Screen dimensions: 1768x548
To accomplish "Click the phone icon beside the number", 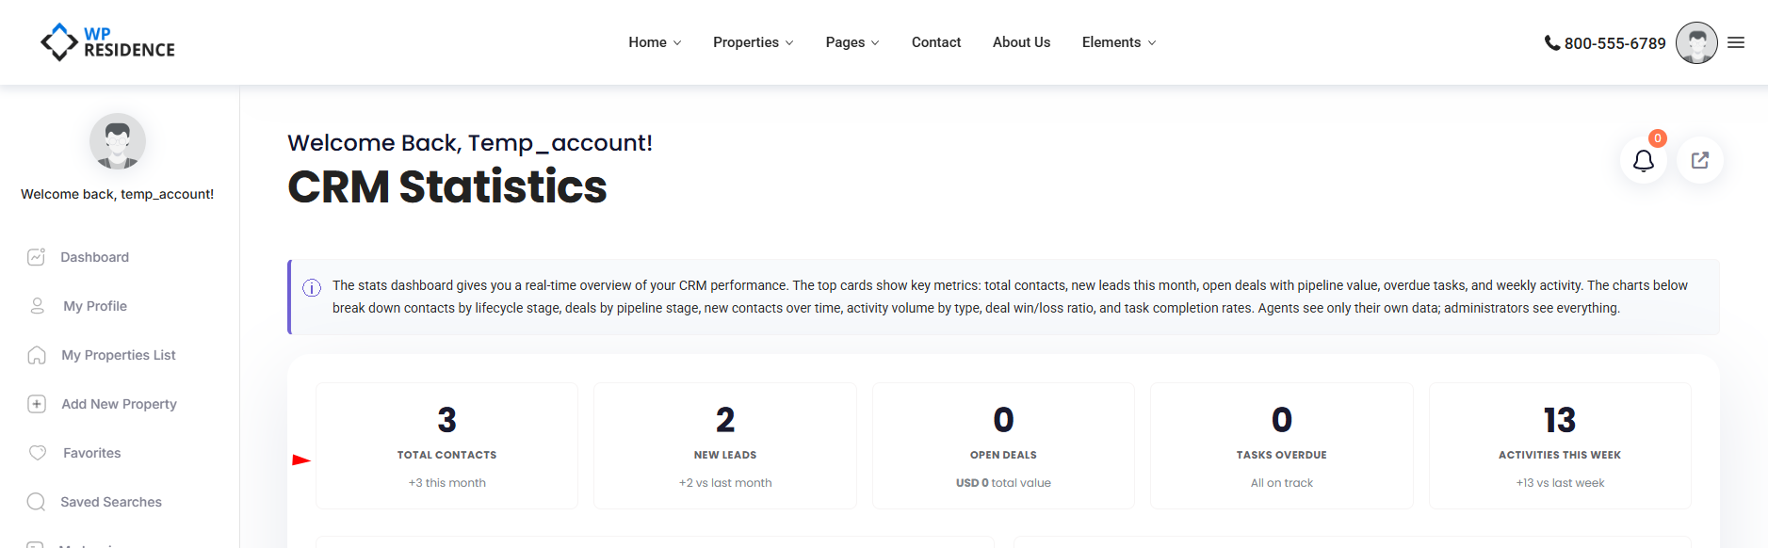I will click(x=1551, y=43).
